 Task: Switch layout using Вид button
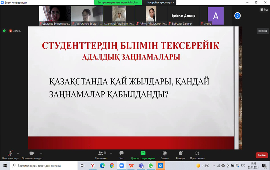click(x=264, y=10)
